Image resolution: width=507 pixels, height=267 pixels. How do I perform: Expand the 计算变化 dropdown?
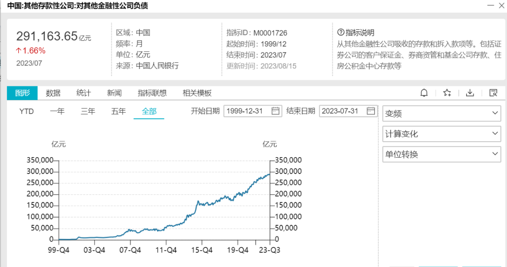point(442,134)
